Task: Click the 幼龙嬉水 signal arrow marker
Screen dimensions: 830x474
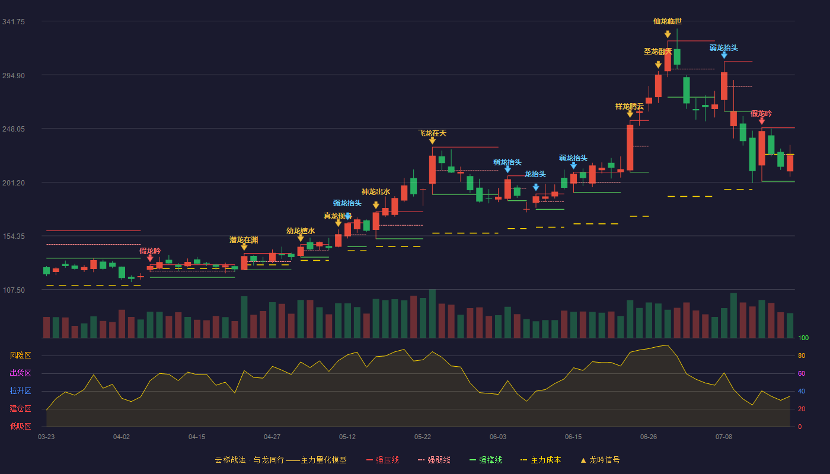Action: point(301,238)
